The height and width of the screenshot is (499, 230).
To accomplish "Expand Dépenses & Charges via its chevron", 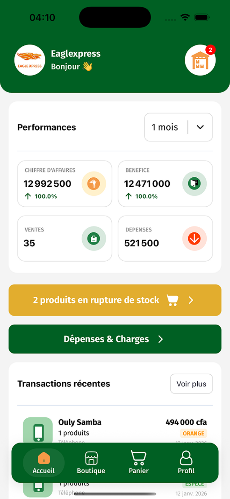I will coord(161,339).
